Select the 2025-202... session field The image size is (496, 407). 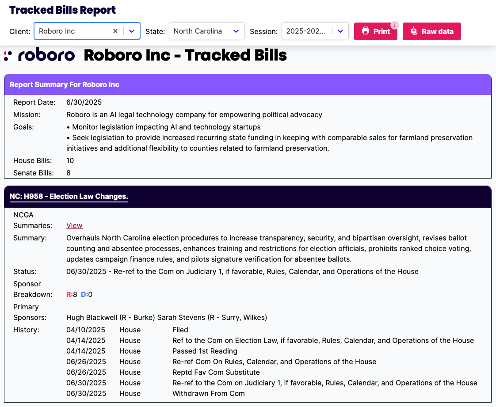click(x=315, y=31)
